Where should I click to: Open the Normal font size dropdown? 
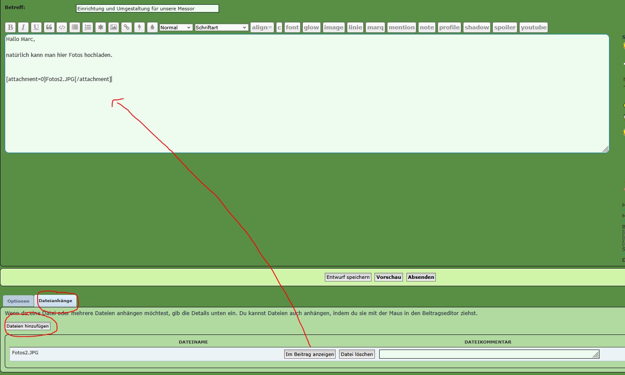click(176, 27)
